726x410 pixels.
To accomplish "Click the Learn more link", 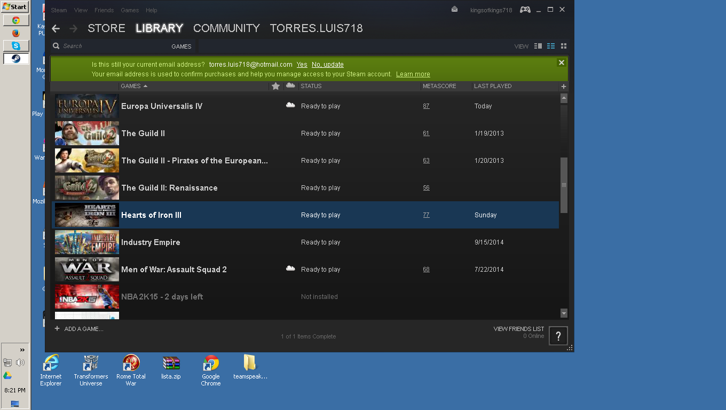I will [413, 74].
